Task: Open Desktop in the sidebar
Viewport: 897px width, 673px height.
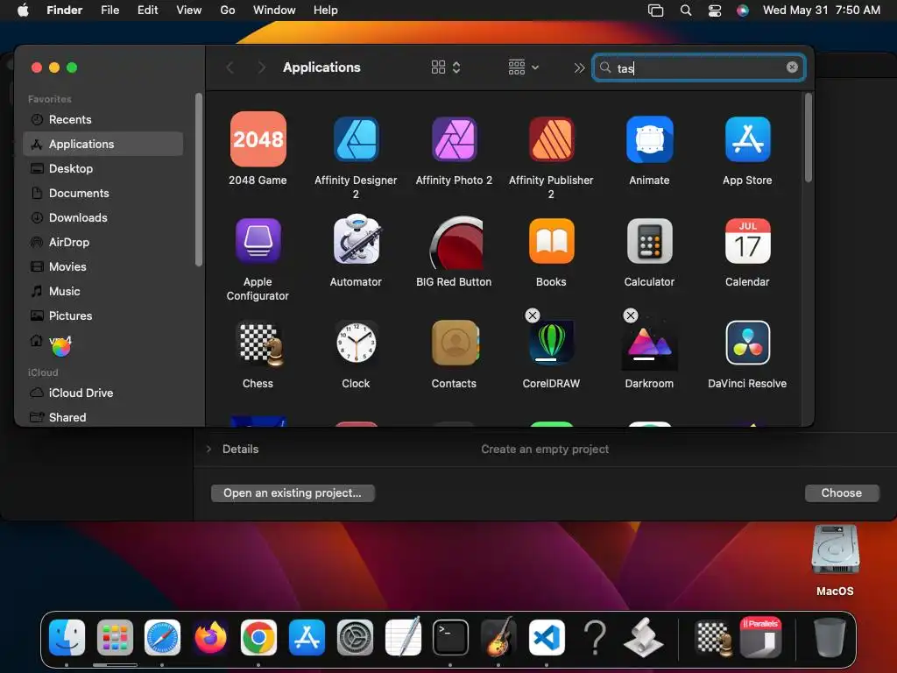Action: pos(103,169)
